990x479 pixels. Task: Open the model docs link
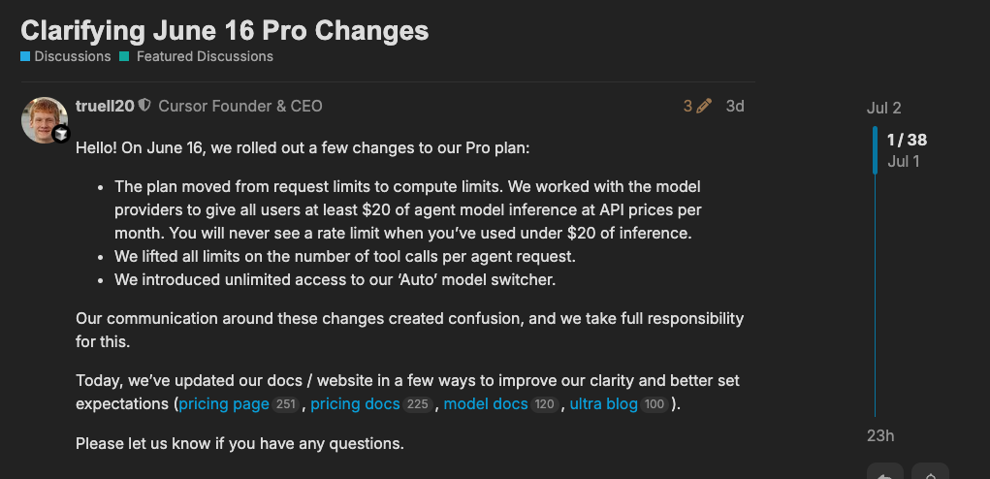click(x=486, y=404)
